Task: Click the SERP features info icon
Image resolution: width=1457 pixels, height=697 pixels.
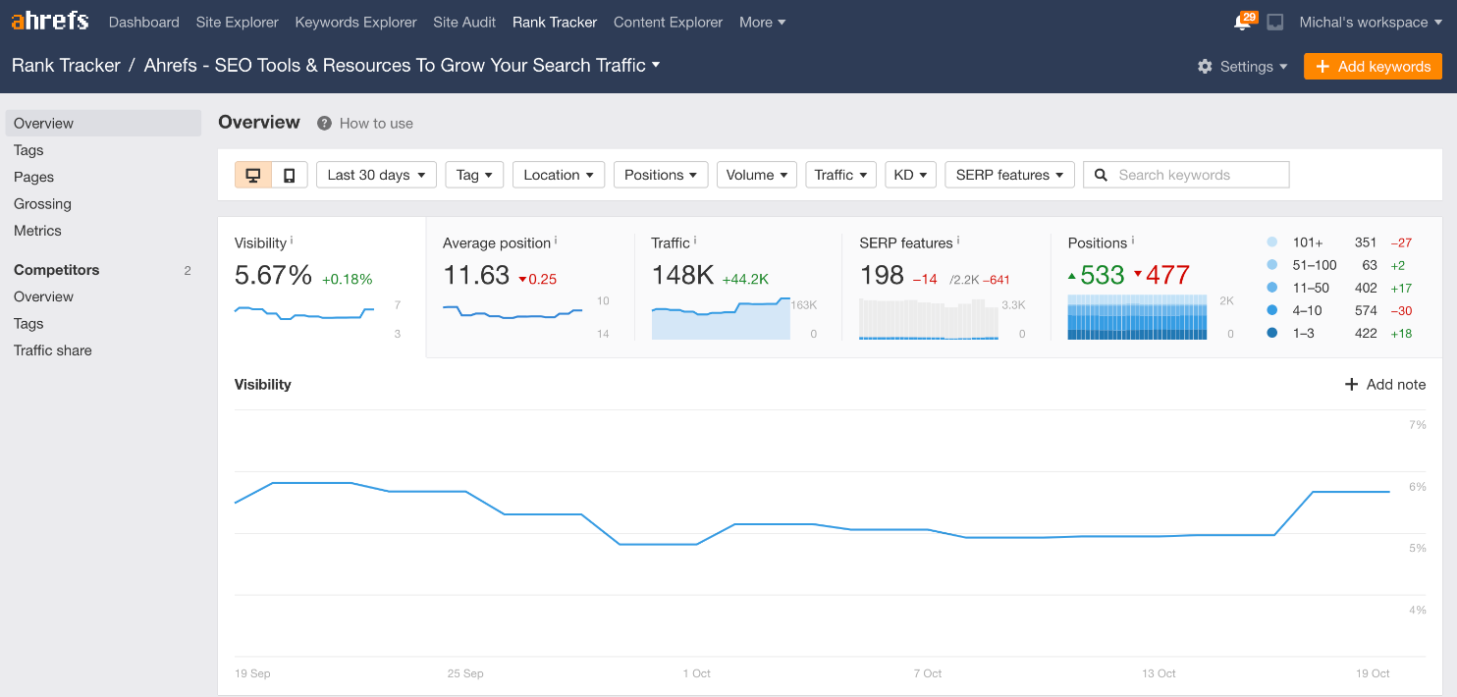Action: coord(958,241)
